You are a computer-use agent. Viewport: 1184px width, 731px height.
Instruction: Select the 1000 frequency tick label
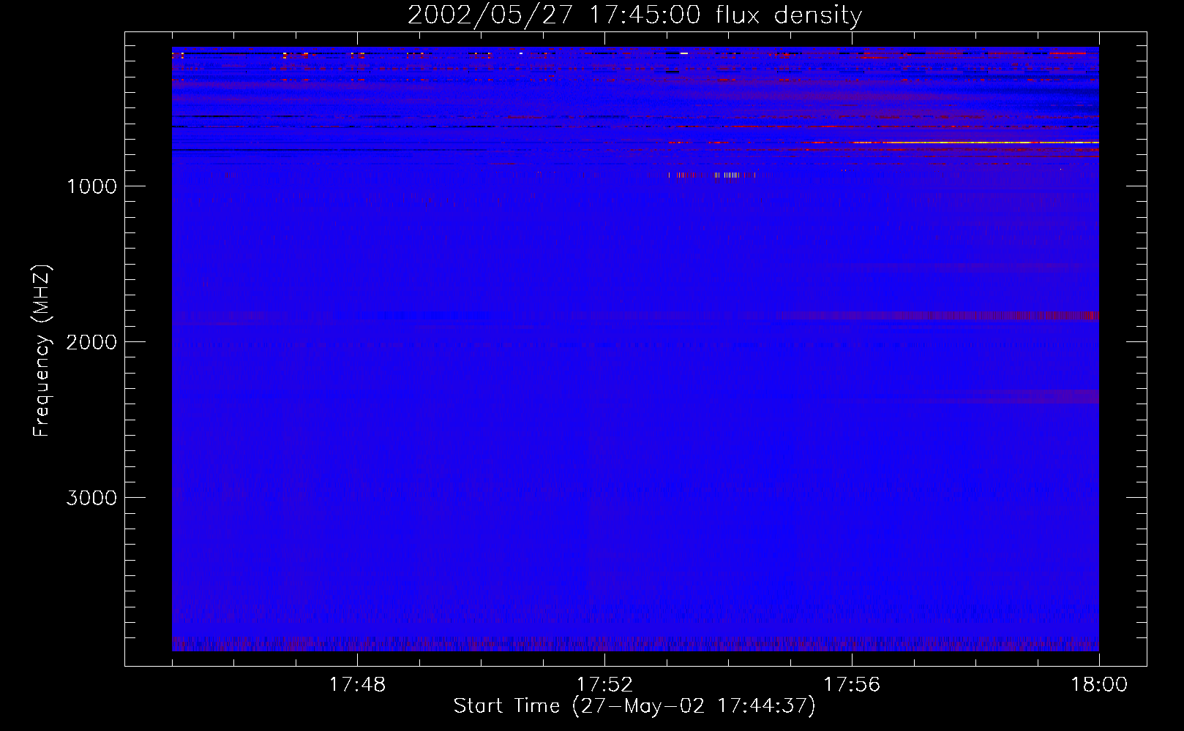[x=91, y=186]
